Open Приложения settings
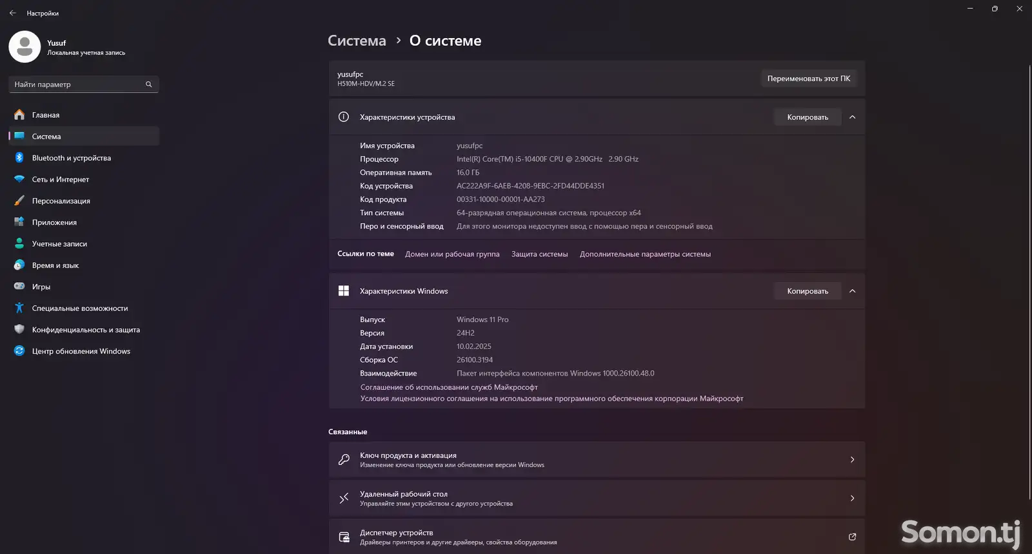Viewport: 1032px width, 554px height. pos(84,222)
